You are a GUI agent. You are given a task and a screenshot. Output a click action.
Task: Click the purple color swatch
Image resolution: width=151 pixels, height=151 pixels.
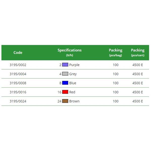[x=65, y=65]
